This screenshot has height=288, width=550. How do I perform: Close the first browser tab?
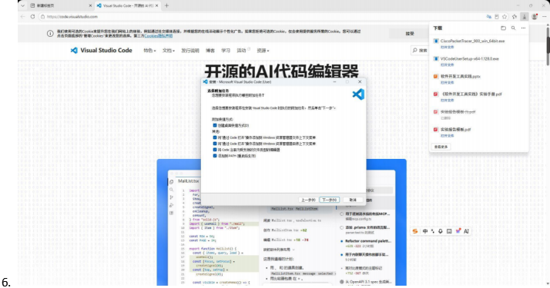point(90,5)
